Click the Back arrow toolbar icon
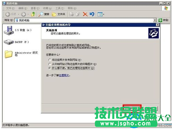 [x=8, y=14]
